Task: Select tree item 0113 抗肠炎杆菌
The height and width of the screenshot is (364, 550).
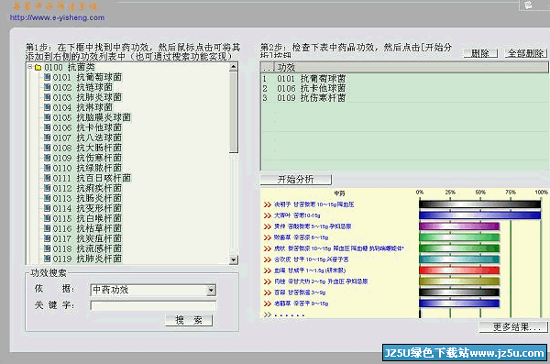Action: click(x=87, y=198)
